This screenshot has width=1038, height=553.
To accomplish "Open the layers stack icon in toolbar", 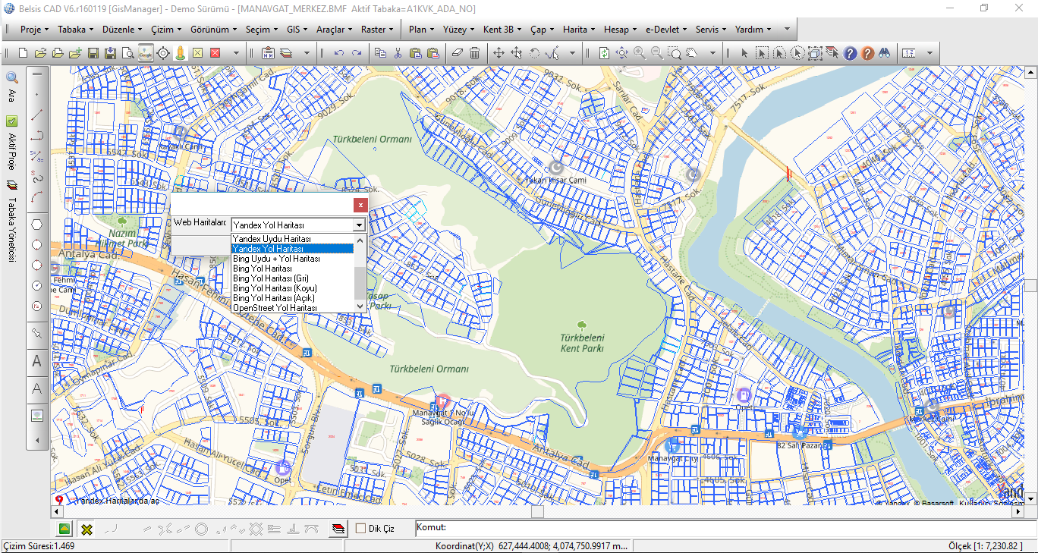I will click(x=286, y=53).
